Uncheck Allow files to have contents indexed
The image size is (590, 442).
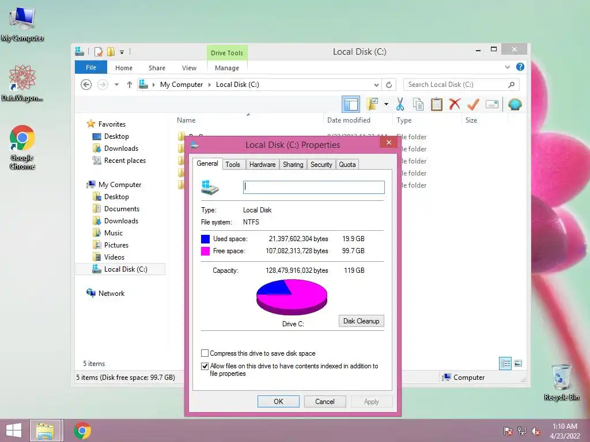pyautogui.click(x=205, y=366)
